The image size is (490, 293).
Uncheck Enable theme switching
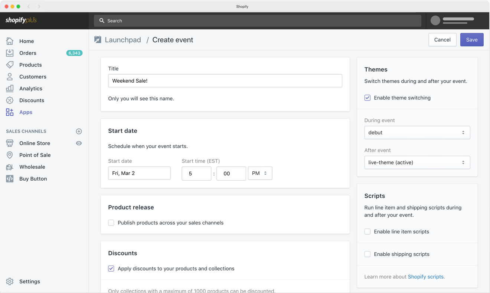367,98
